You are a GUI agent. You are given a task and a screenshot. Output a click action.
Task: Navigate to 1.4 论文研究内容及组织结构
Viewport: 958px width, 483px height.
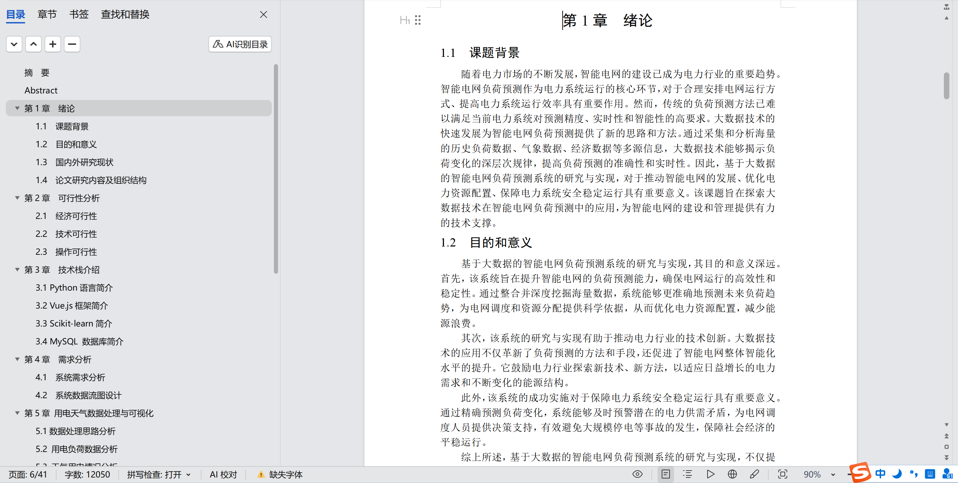[x=91, y=180]
